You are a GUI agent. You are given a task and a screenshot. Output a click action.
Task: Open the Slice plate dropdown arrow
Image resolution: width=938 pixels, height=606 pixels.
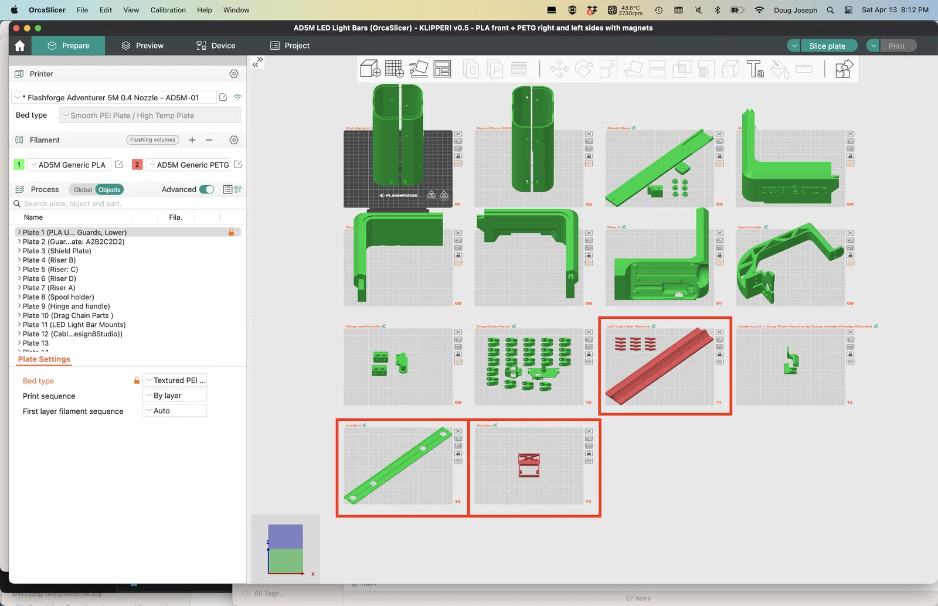[x=794, y=46]
